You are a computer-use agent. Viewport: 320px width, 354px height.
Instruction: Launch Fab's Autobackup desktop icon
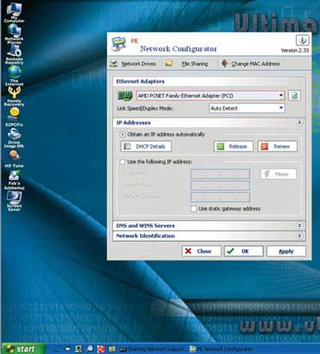14,180
